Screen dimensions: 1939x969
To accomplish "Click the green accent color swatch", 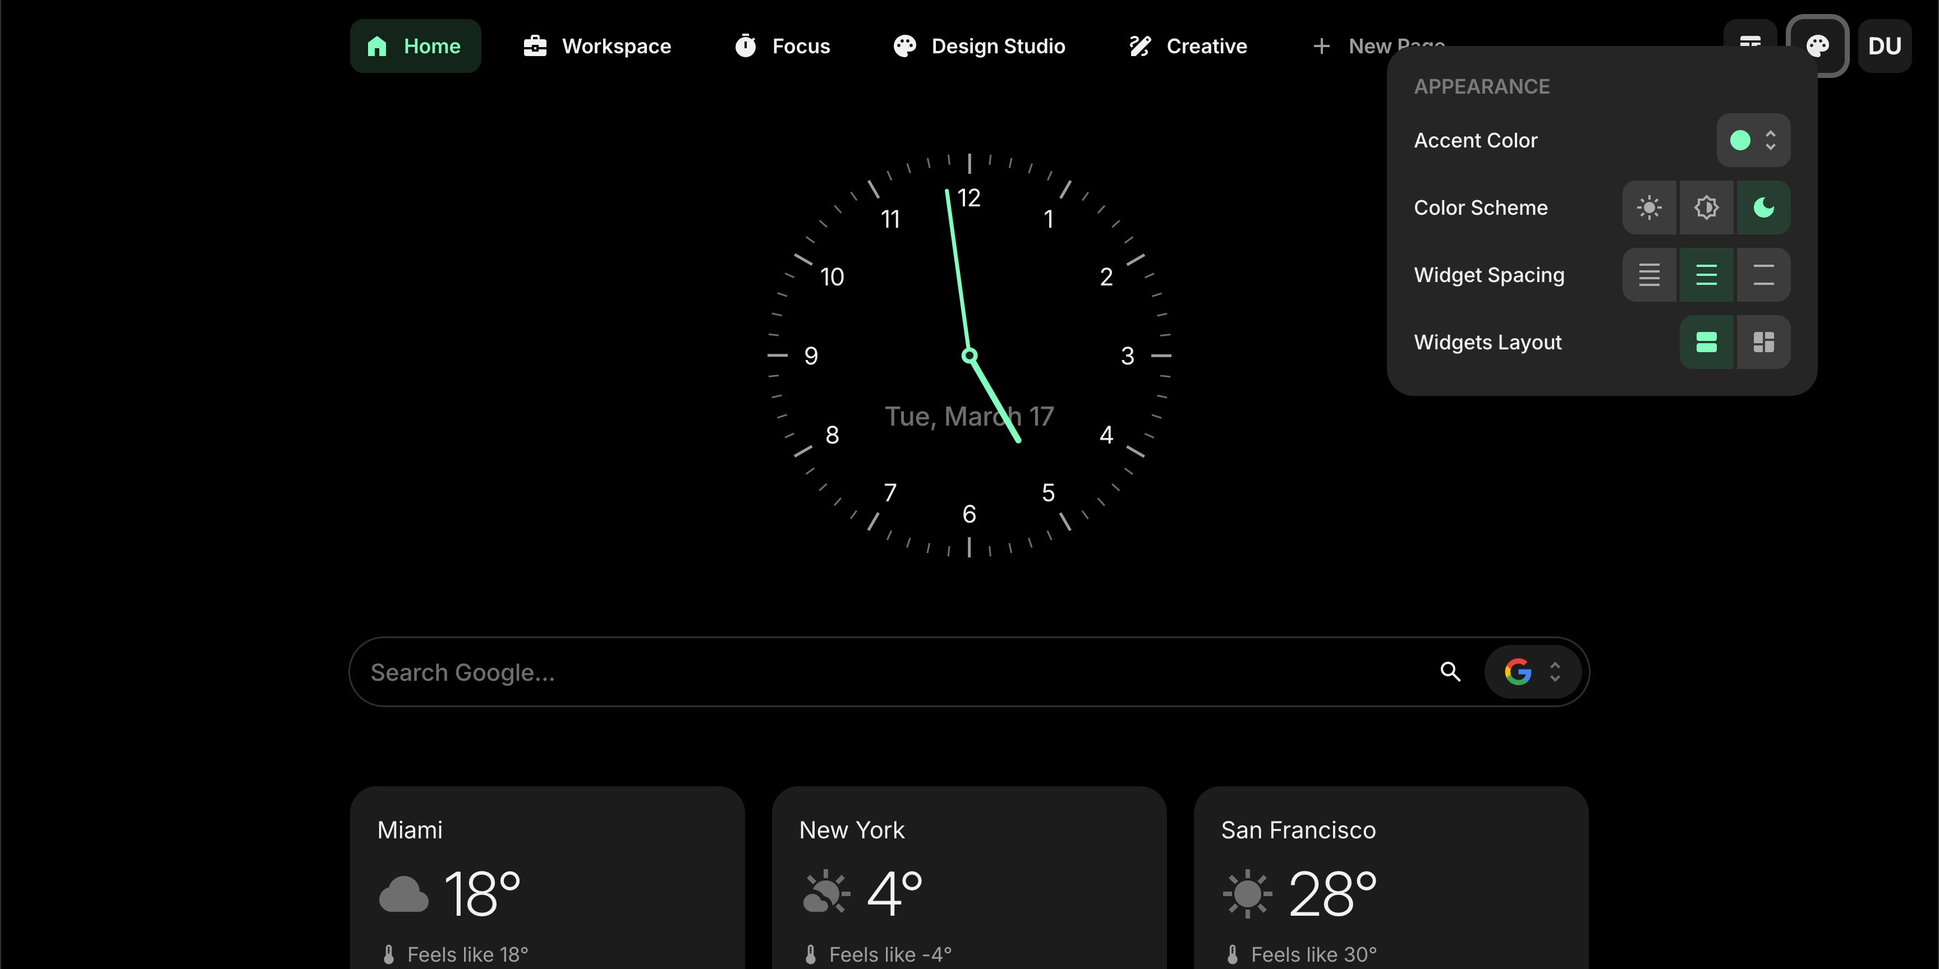I will coord(1741,140).
